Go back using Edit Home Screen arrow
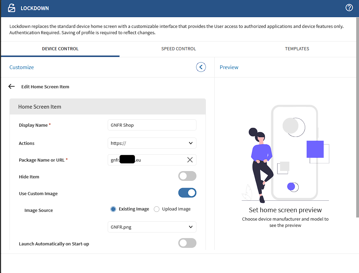Image resolution: width=359 pixels, height=273 pixels. [x=12, y=87]
